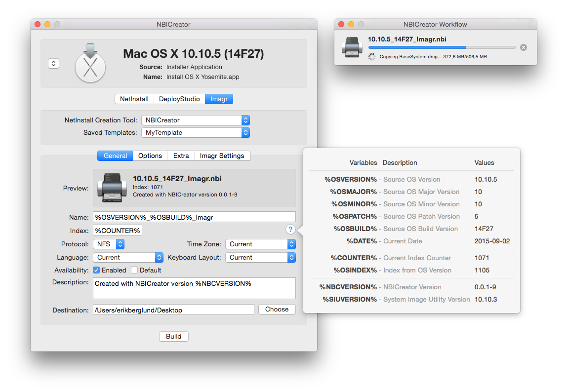The height and width of the screenshot is (388, 568).
Task: Click the %NBCVERSION% variable in popover
Action: (x=348, y=287)
